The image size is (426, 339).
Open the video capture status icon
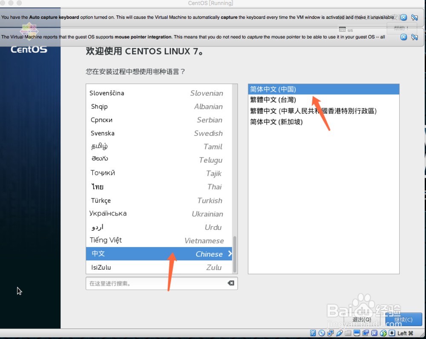tap(366, 333)
